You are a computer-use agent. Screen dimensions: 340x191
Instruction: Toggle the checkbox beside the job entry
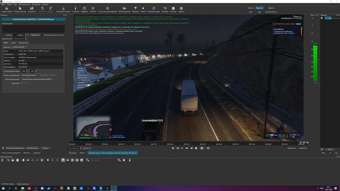(x=322, y=18)
